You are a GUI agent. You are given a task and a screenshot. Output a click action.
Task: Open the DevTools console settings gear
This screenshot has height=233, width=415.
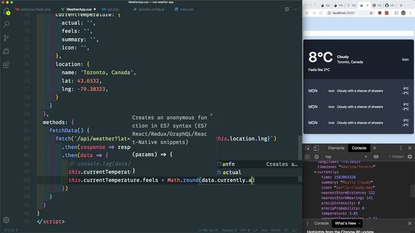coord(410,157)
